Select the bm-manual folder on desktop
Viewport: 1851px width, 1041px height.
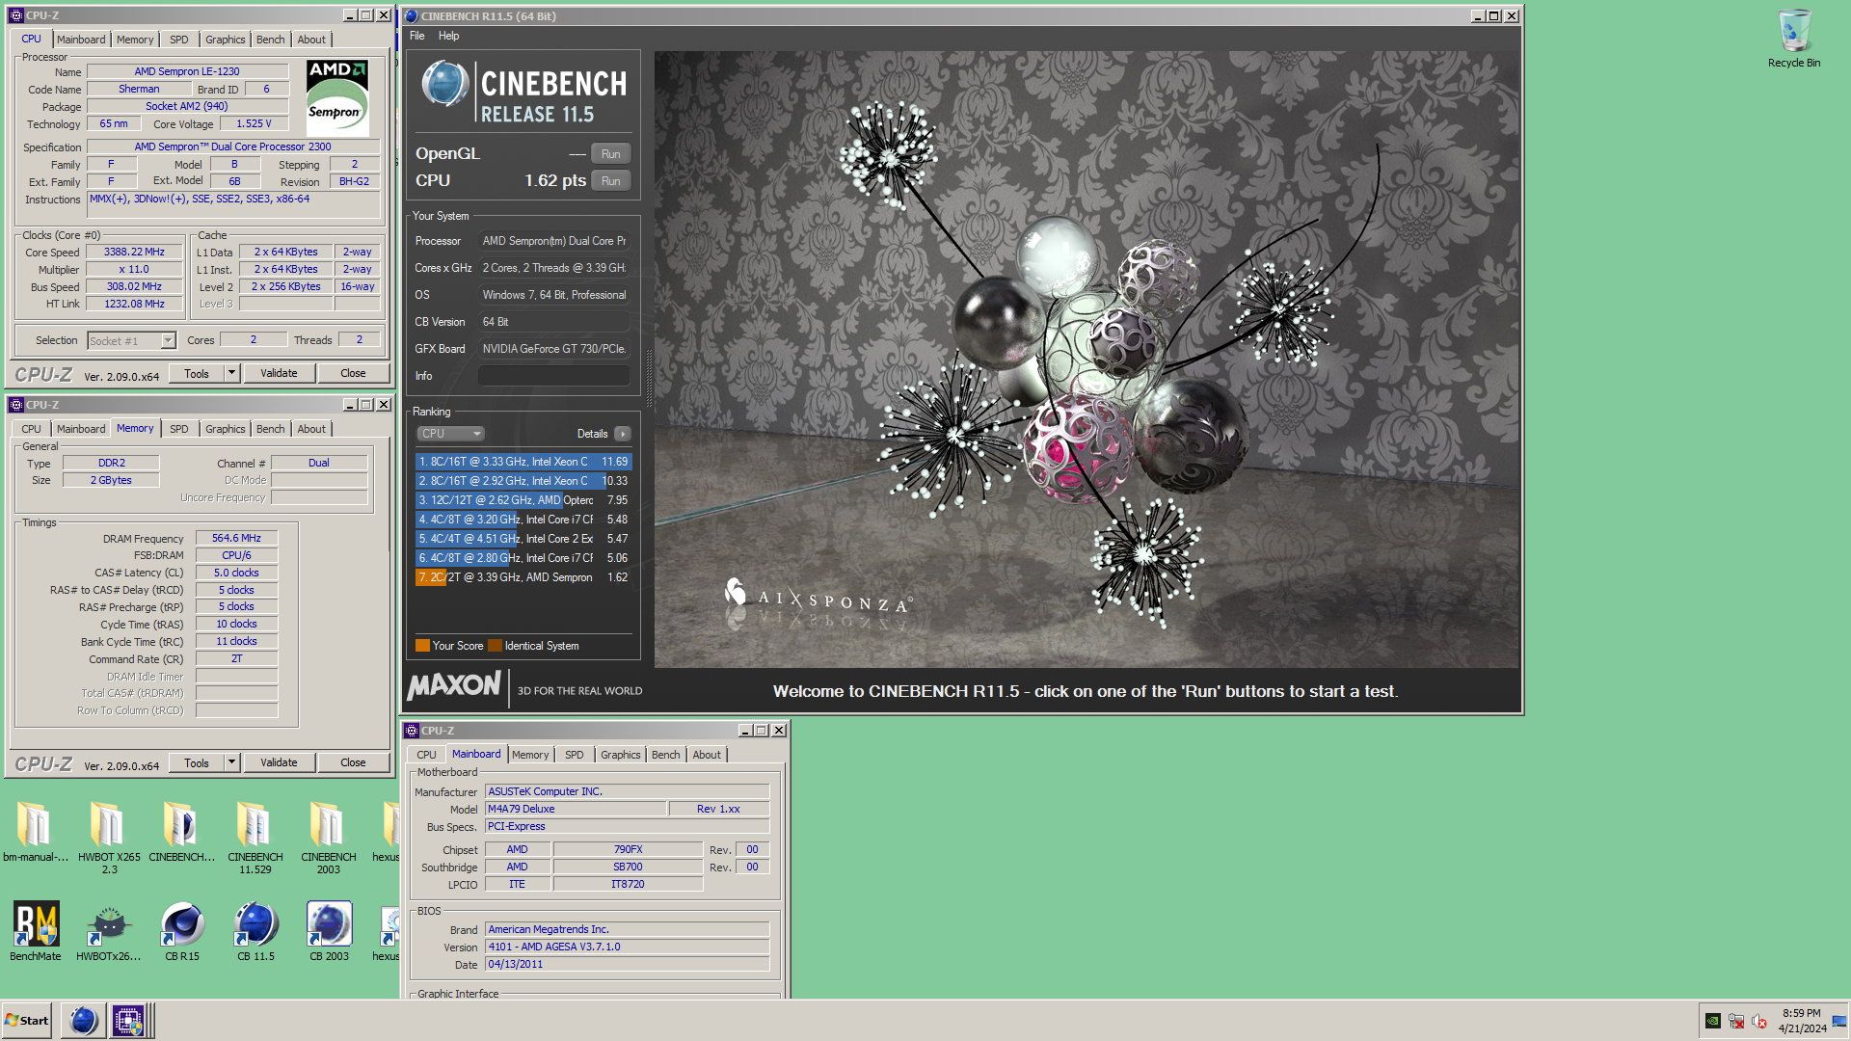pos(36,831)
